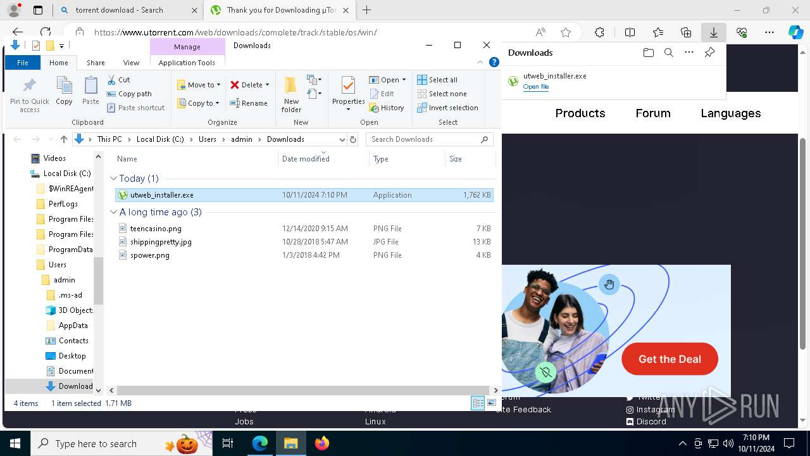Open the File menu tab
810x456 pixels.
pyautogui.click(x=23, y=63)
